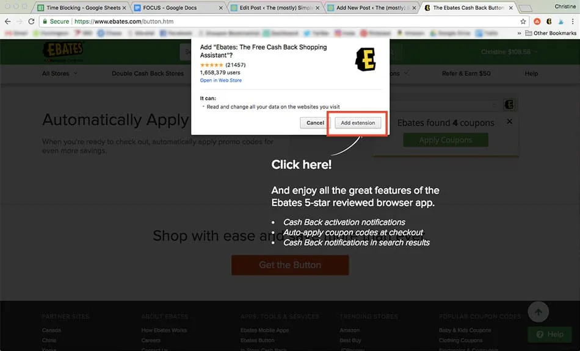Viewport: 580px width, 351px height.
Task: Close the Add New Post tab
Action: click(x=414, y=8)
